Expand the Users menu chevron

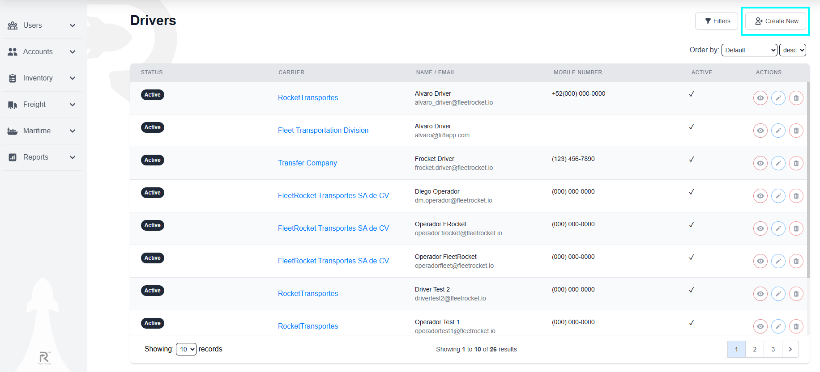coord(73,25)
